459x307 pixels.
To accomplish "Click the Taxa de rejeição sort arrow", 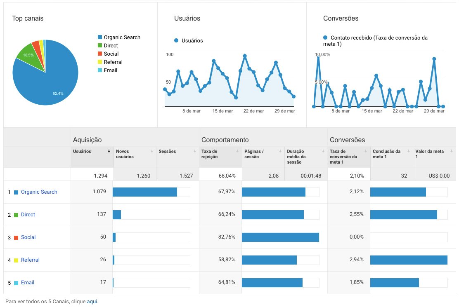I will coord(237,151).
